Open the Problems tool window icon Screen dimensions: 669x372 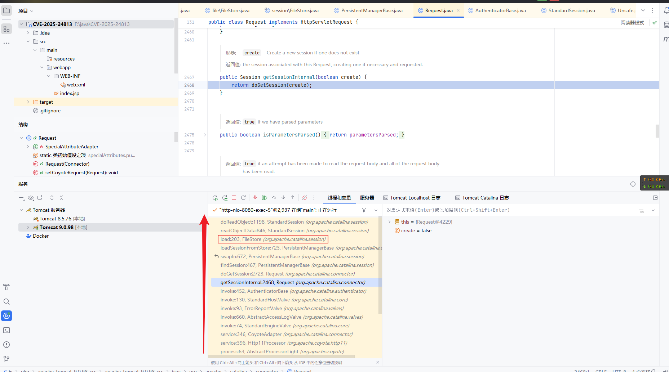click(6, 345)
